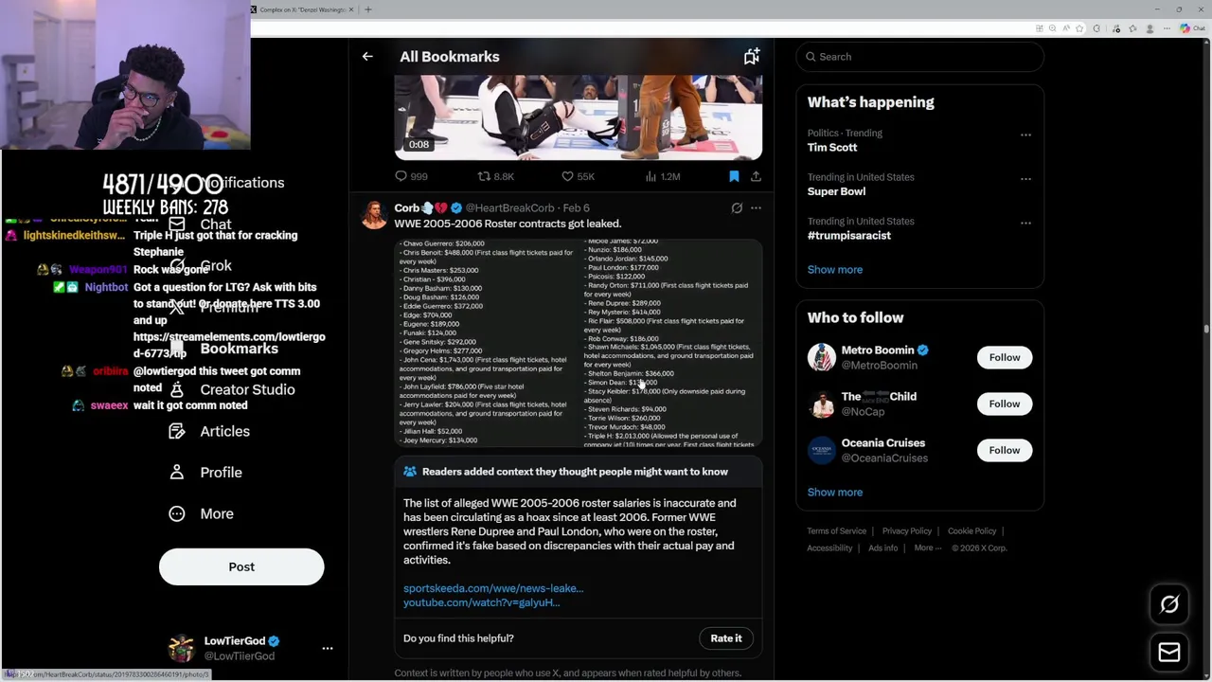Click the browser page scrollbar

tap(1206, 330)
